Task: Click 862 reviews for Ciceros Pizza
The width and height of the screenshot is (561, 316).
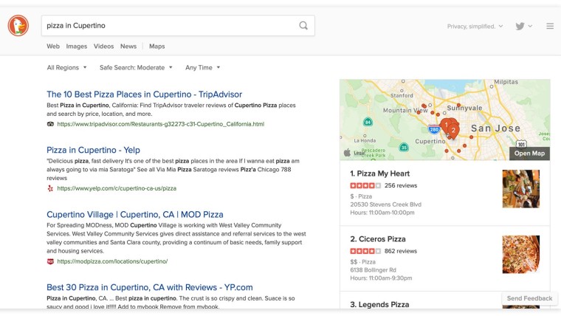Action: coord(401,251)
